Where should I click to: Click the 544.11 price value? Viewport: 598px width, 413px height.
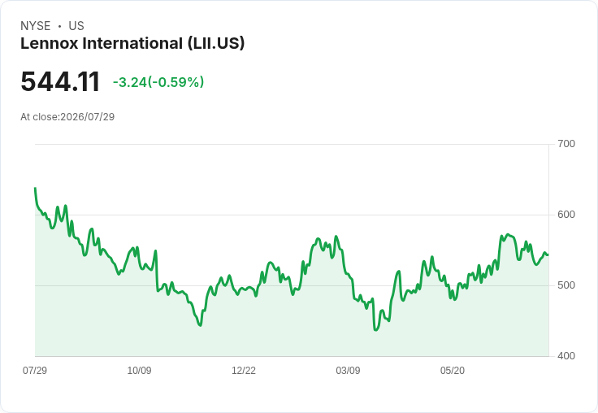point(60,81)
